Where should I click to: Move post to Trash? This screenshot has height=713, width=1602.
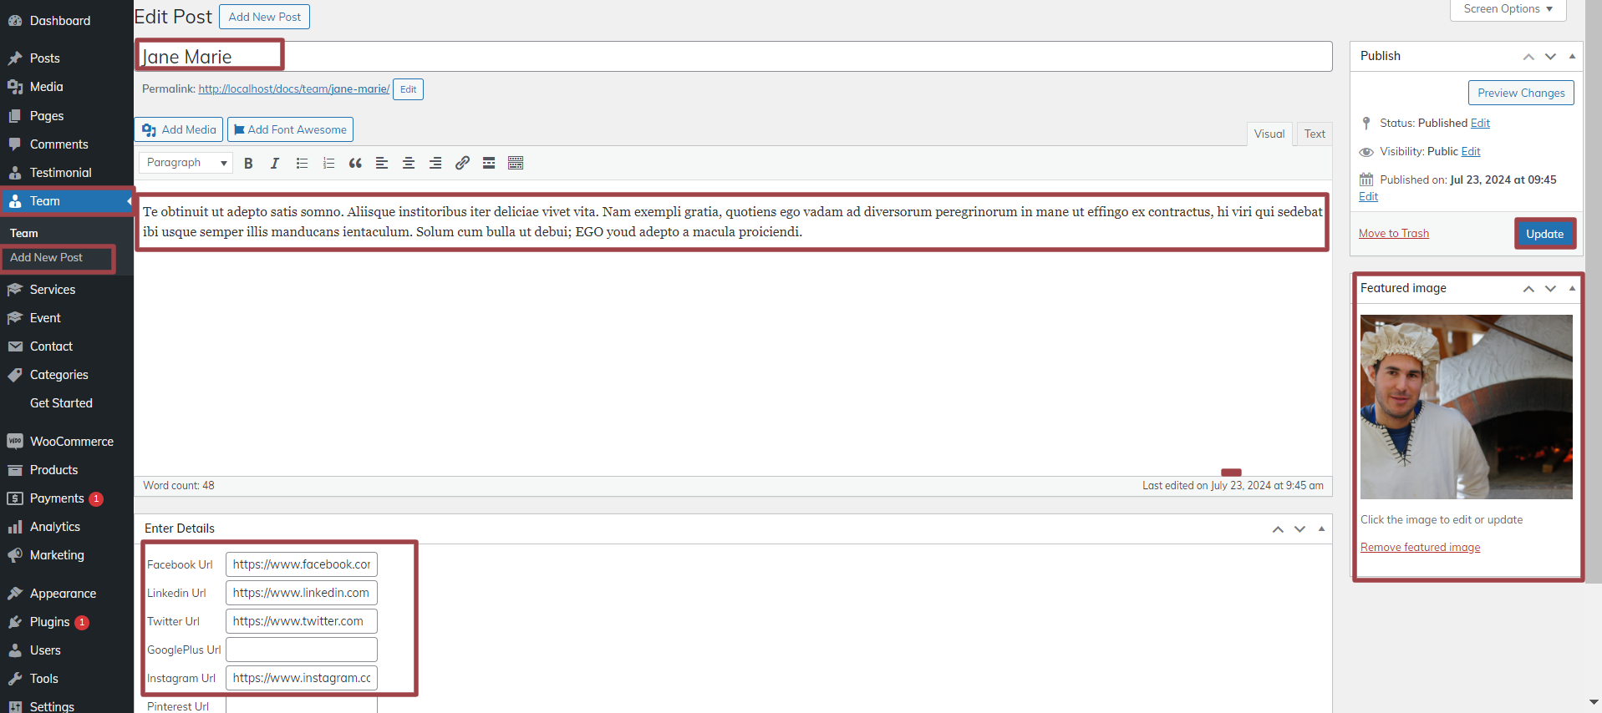coord(1394,233)
